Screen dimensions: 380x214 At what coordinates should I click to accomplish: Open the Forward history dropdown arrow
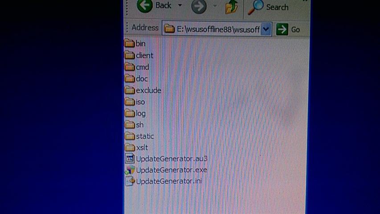point(215,6)
